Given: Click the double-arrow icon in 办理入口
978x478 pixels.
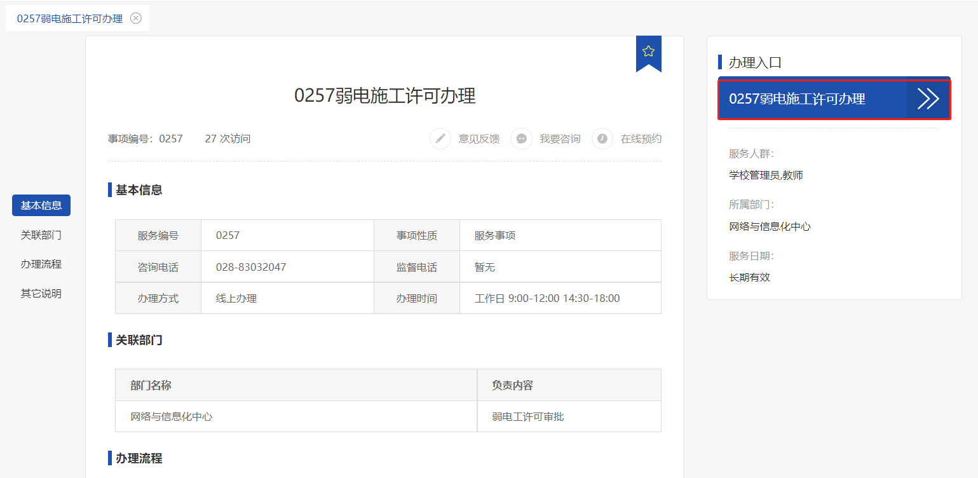Looking at the screenshot, I should (x=928, y=99).
